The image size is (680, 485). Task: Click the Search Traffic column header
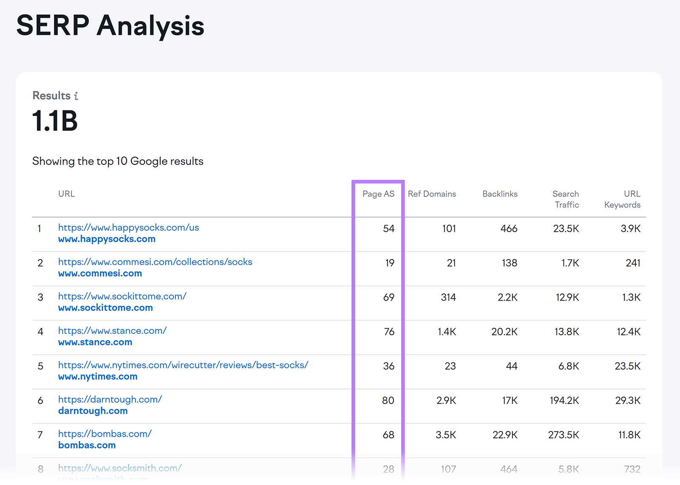566,199
